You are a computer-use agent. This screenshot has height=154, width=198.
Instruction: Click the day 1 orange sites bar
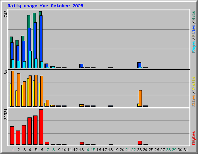pos(13,89)
